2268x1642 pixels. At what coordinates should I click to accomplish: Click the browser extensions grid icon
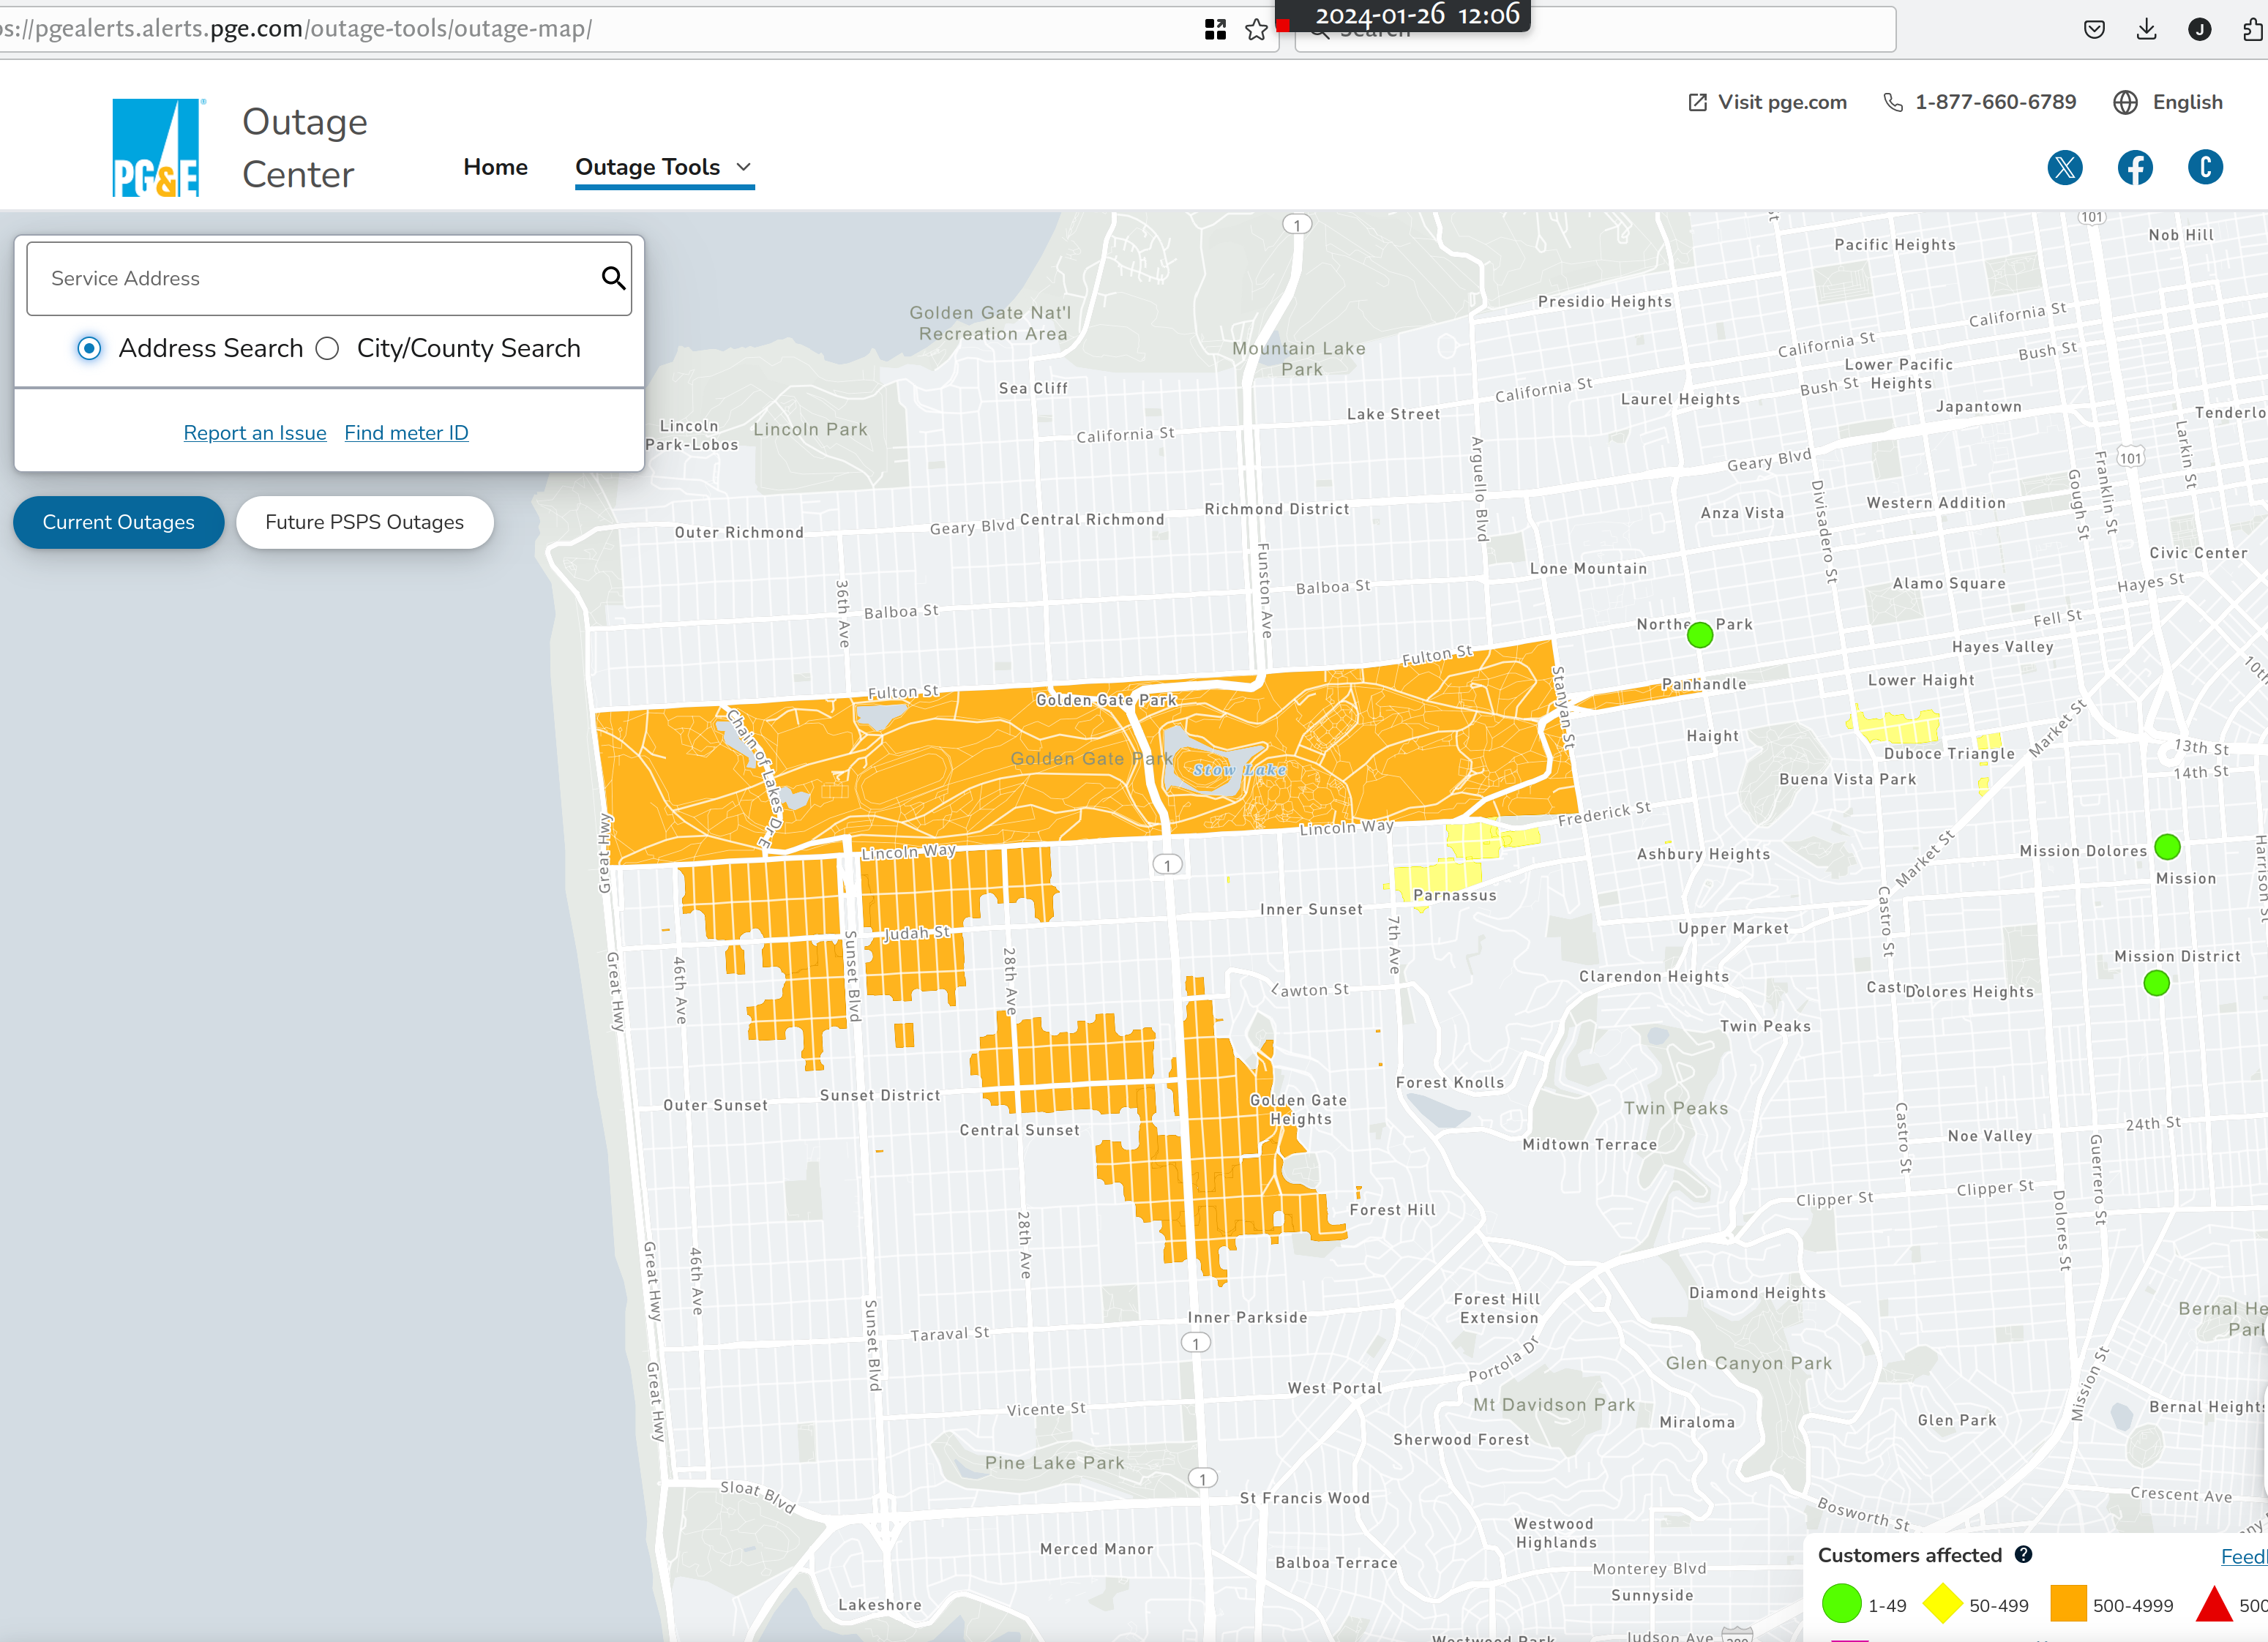(x=1215, y=30)
